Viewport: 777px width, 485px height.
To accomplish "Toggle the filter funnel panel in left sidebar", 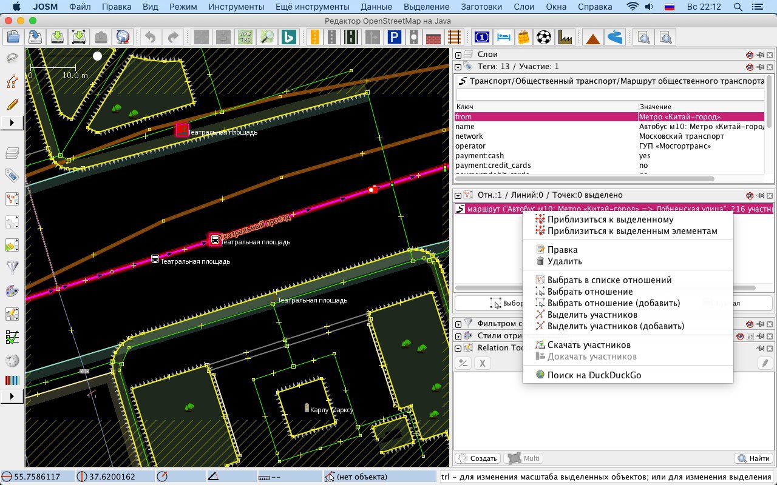I will point(12,268).
